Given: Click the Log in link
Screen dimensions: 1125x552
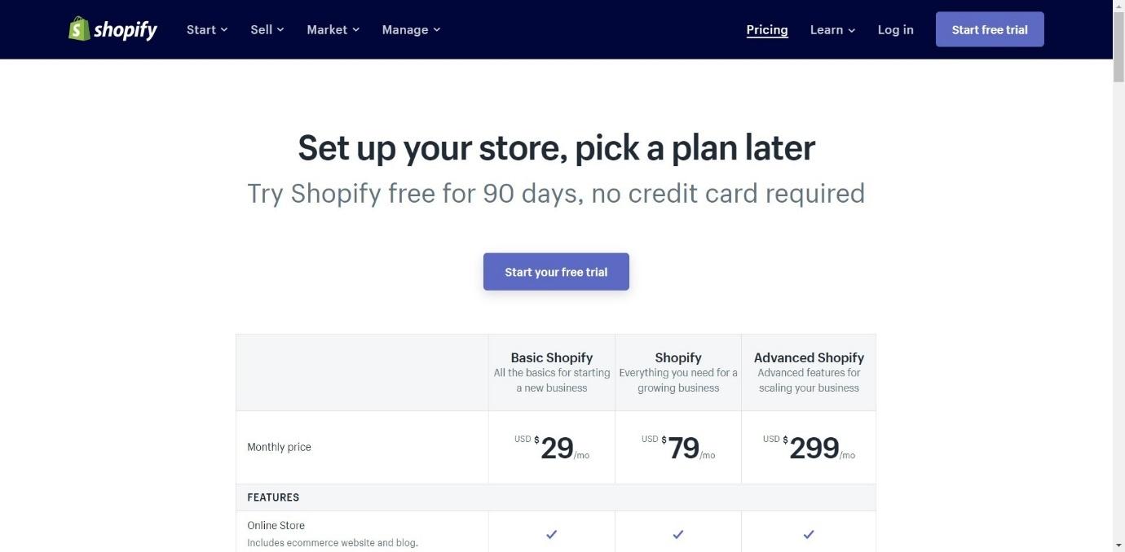Looking at the screenshot, I should click(895, 29).
